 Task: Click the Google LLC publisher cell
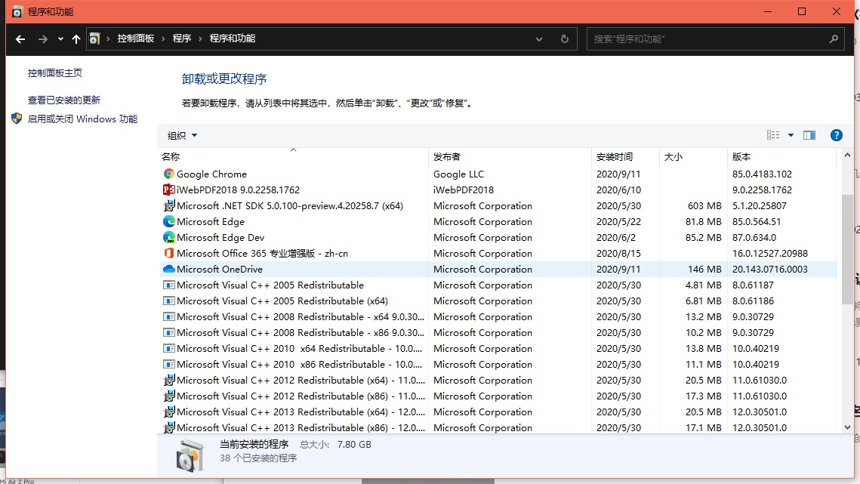(458, 174)
